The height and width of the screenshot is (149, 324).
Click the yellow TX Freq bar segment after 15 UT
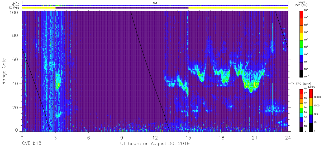click(x=238, y=8)
